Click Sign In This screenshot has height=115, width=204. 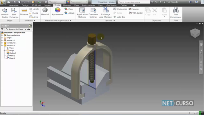(x=173, y=2)
